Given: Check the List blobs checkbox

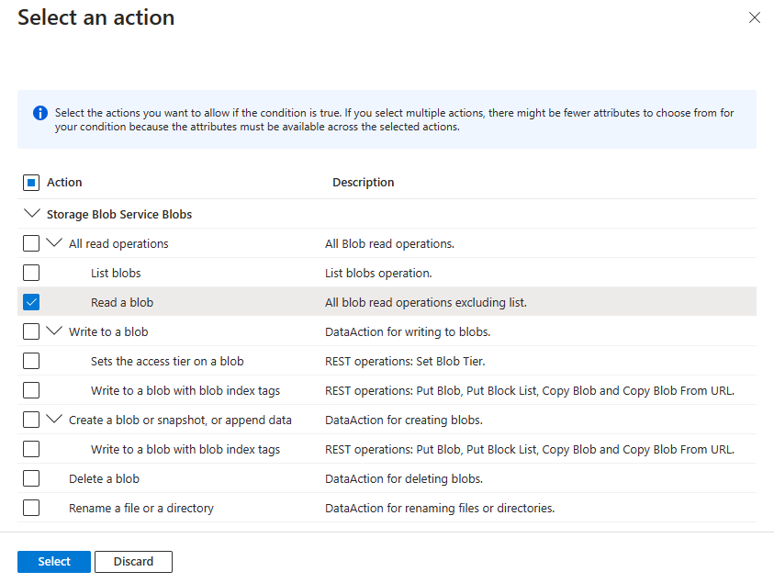Looking at the screenshot, I should tap(31, 272).
